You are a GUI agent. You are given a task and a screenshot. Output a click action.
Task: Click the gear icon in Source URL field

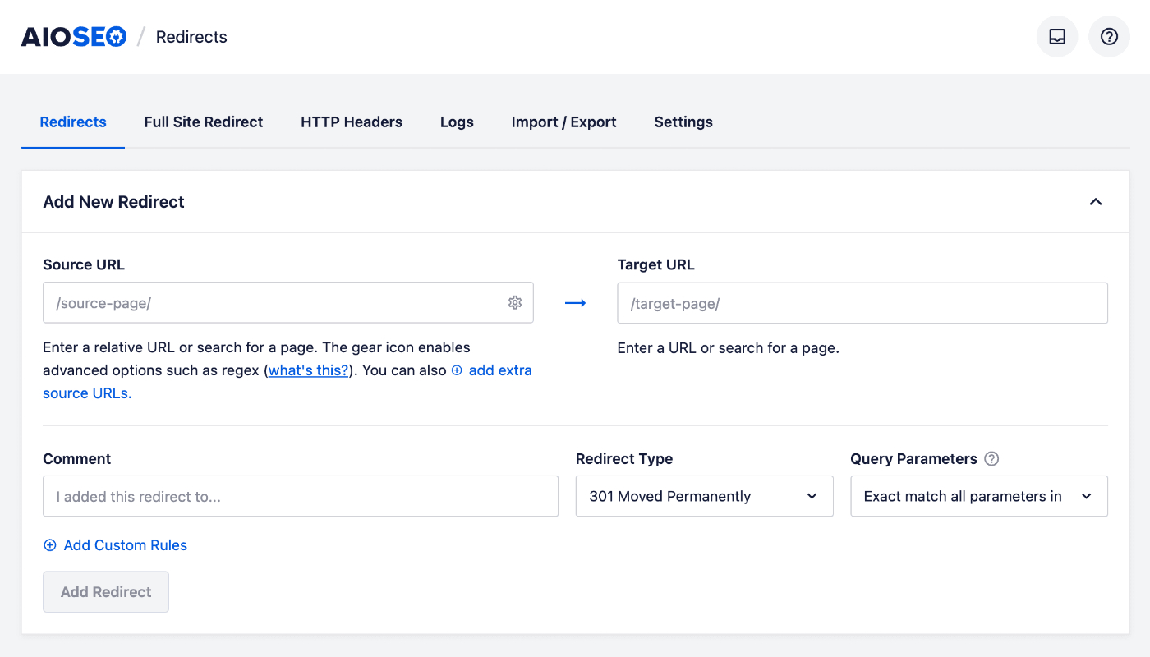(x=515, y=302)
